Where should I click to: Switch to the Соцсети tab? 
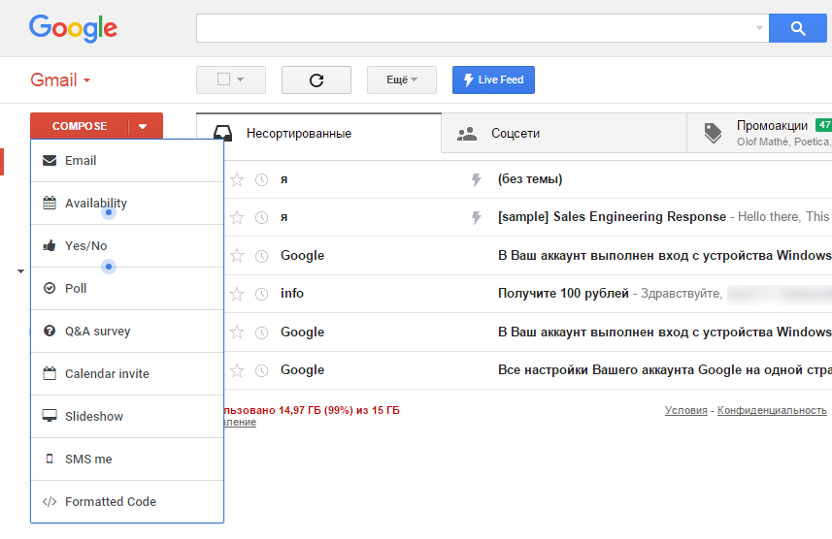point(564,133)
